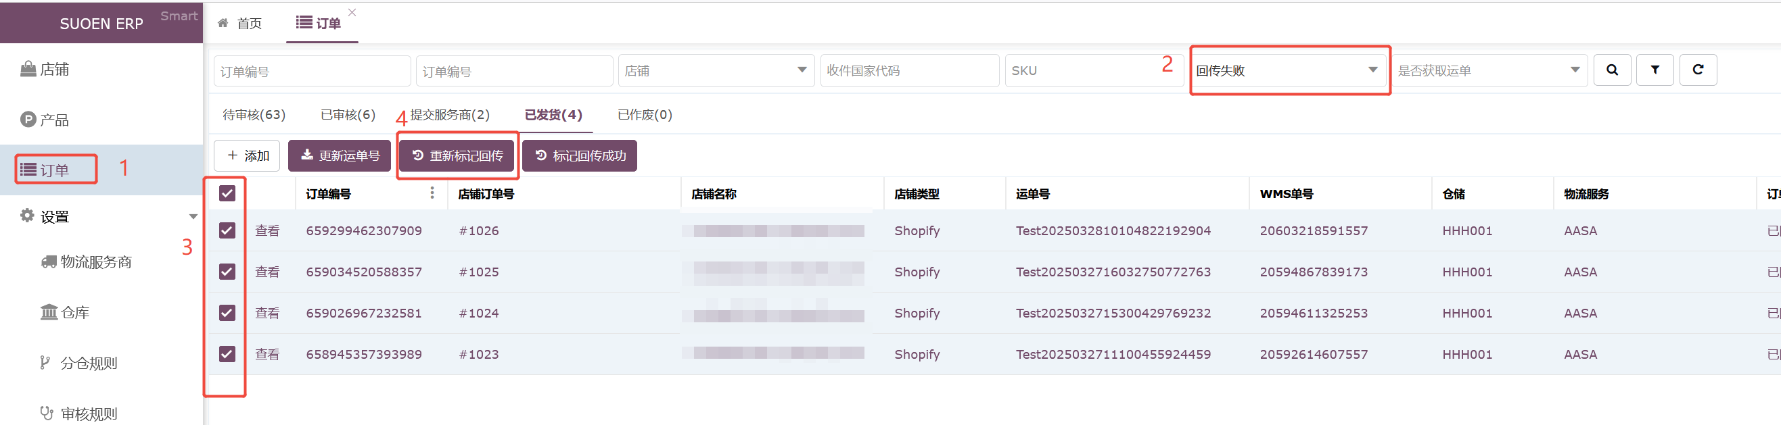Click the 物流服务商 truck icon
The height and width of the screenshot is (425, 1781).
[x=49, y=262]
